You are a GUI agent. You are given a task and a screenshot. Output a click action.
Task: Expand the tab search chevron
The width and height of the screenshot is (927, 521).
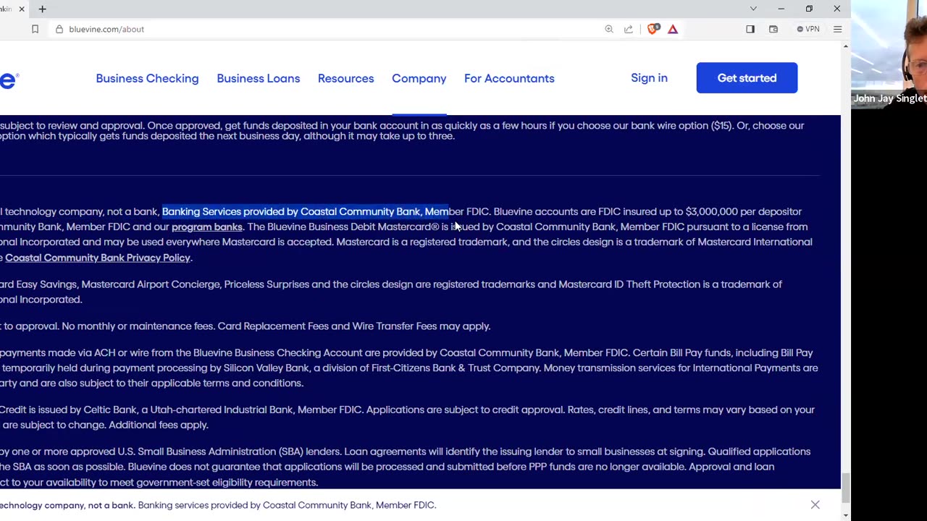tap(753, 9)
